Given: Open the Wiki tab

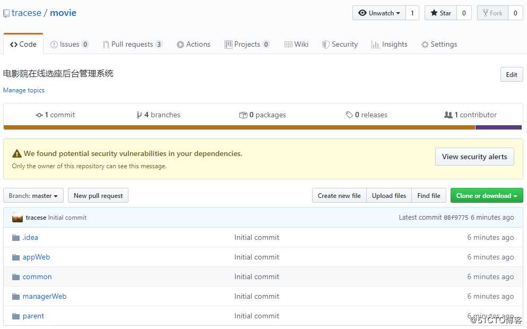Looking at the screenshot, I should point(297,44).
